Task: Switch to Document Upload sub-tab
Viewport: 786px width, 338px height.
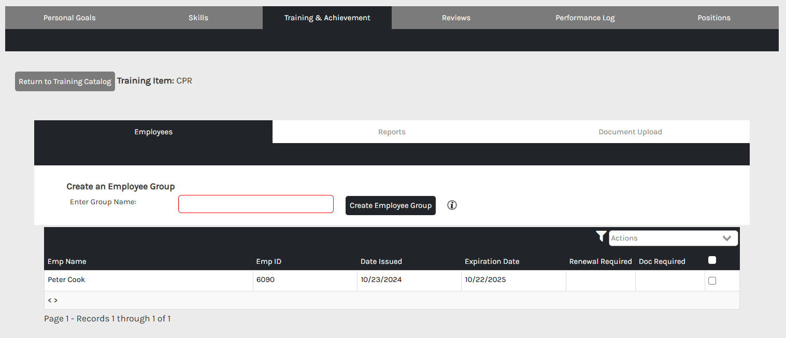Action: (630, 132)
